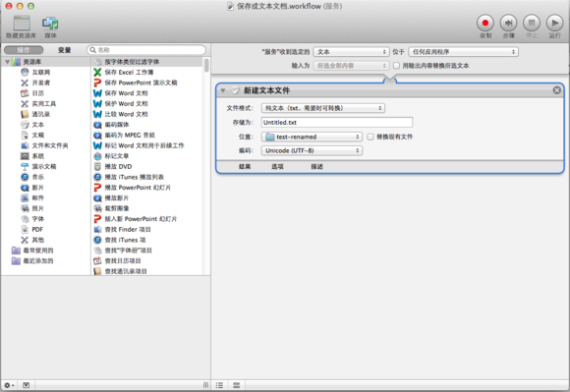570x392 pixels.
Task: Select the 文稿 library category
Action: [32, 136]
